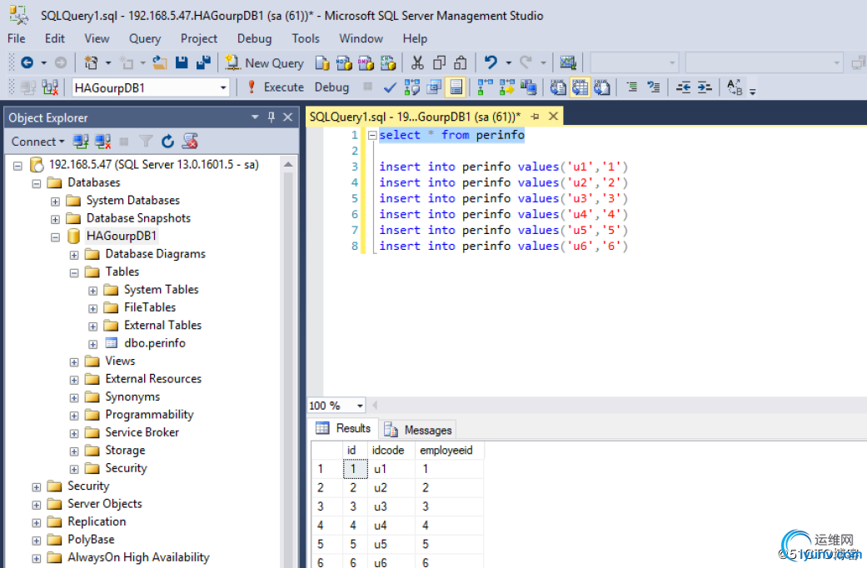Screen dimensions: 867x568
Task: Switch output to Results to File
Action: click(601, 87)
